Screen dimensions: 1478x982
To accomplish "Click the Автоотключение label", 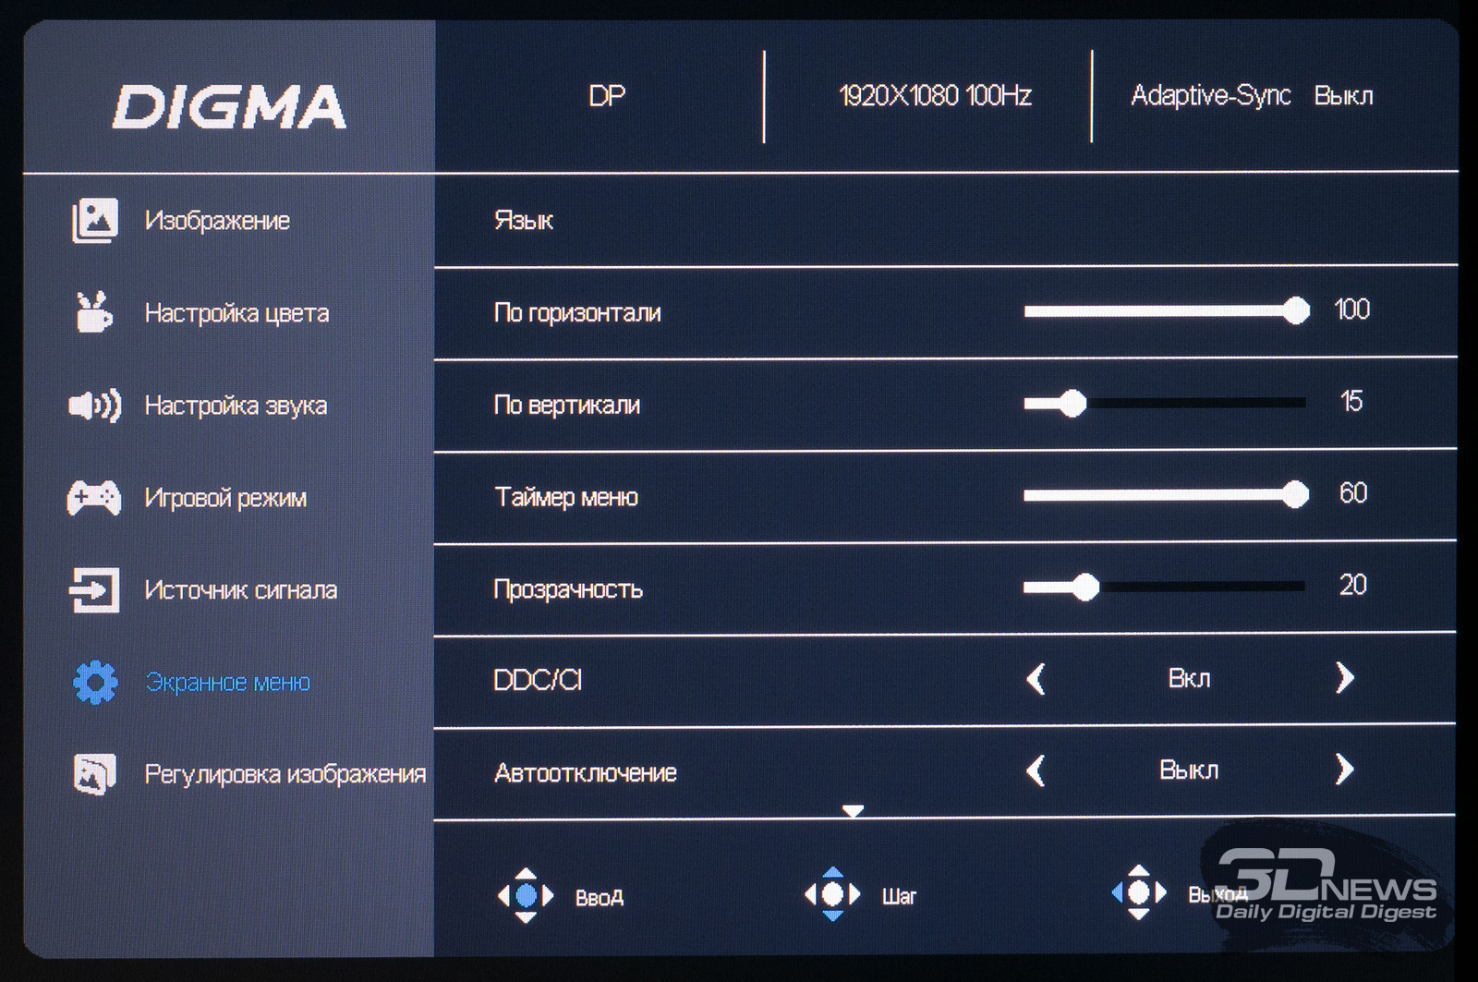I will click(585, 773).
